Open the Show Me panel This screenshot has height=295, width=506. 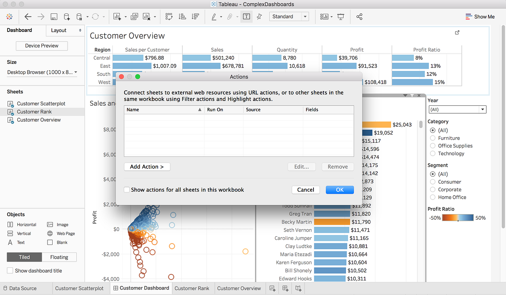(x=480, y=17)
